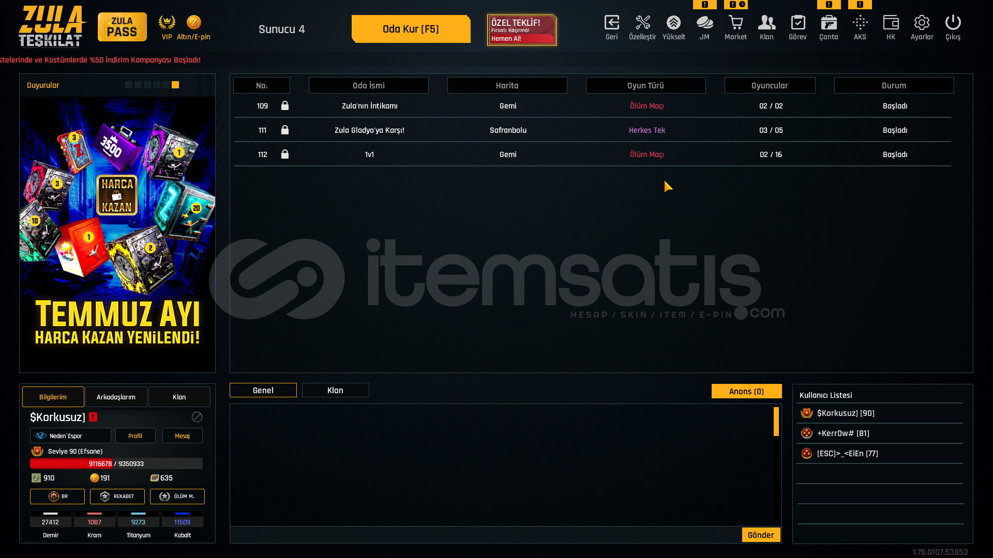The image size is (993, 558).
Task: Switch to Arkadaşlarım tab
Action: pos(116,397)
